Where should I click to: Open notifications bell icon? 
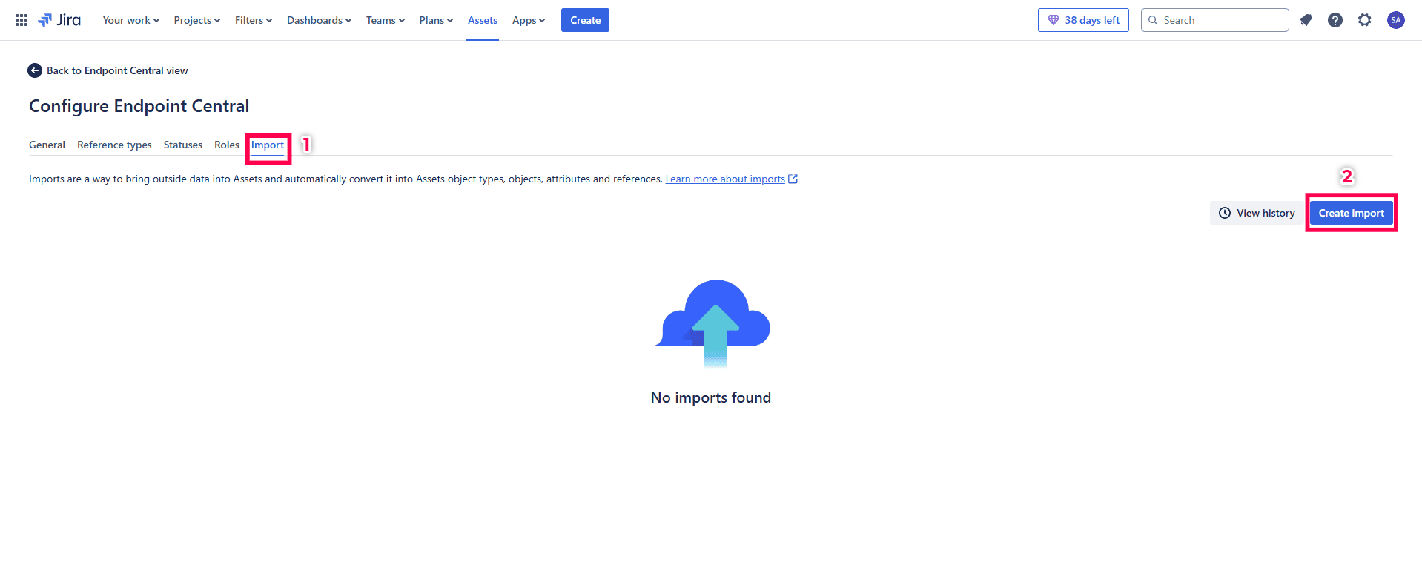click(x=1306, y=20)
